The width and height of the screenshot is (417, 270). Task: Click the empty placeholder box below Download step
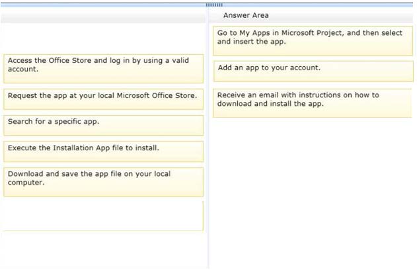(102, 216)
